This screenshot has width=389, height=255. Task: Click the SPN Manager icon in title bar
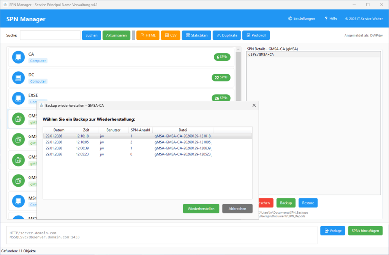[x=4, y=4]
